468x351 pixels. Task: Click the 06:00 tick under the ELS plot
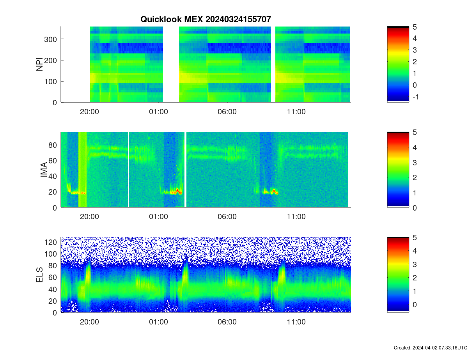(x=227, y=322)
